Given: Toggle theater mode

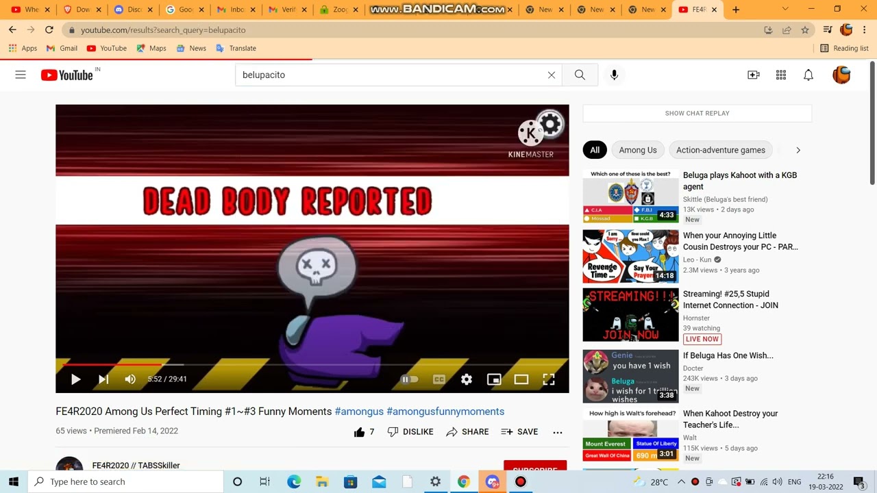Looking at the screenshot, I should pos(521,379).
